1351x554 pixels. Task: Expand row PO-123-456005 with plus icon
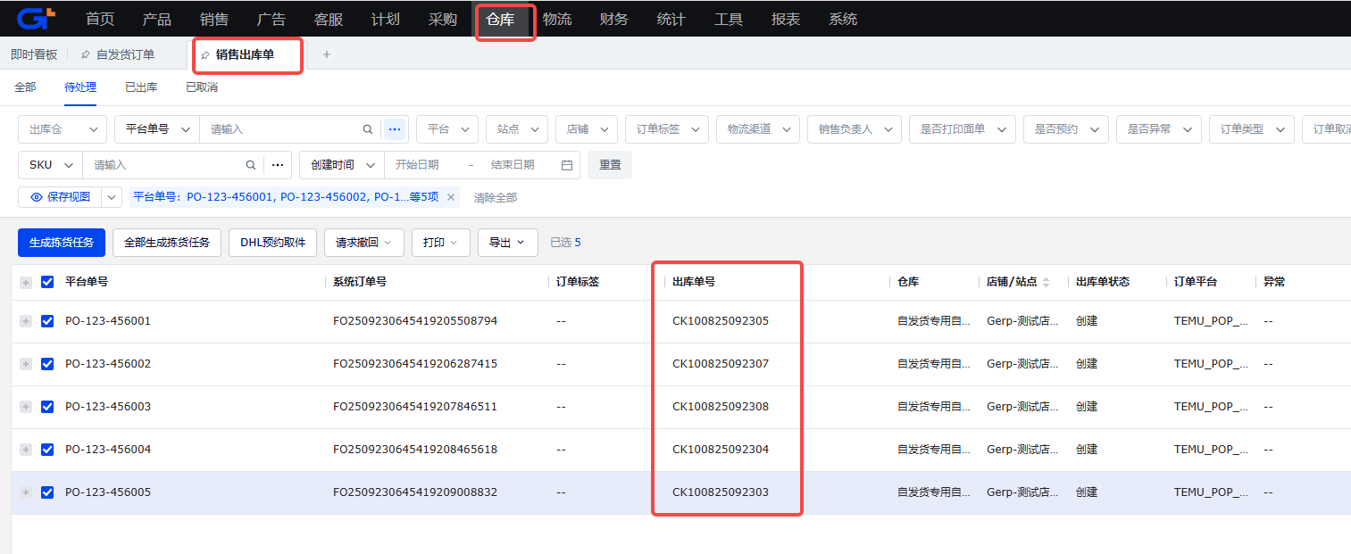click(x=26, y=492)
